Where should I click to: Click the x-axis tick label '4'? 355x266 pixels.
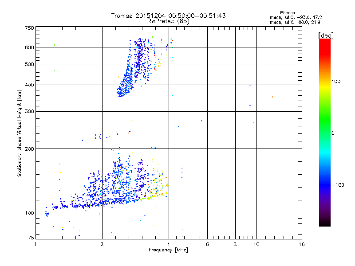pyautogui.click(x=169, y=244)
